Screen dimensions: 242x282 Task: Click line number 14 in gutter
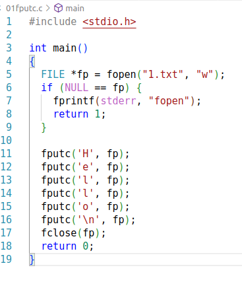pos(6,194)
